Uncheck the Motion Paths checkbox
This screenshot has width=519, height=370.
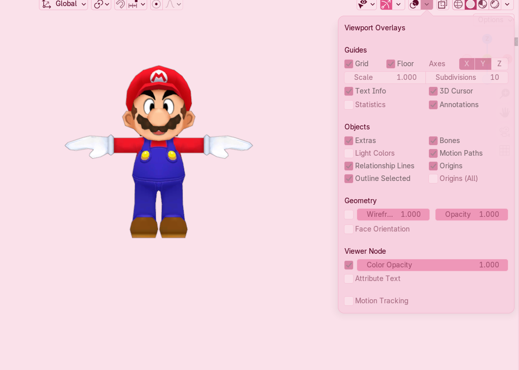pos(434,153)
